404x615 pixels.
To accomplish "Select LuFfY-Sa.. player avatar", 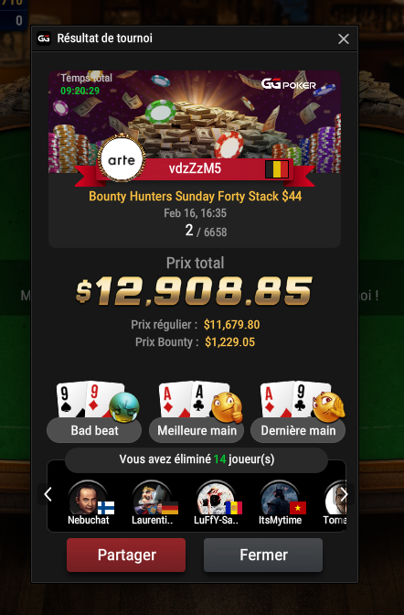I will click(x=216, y=498).
